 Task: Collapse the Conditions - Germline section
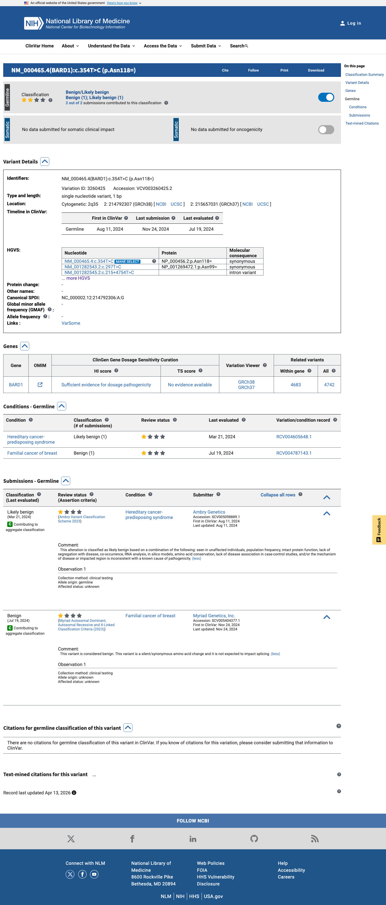tap(62, 406)
